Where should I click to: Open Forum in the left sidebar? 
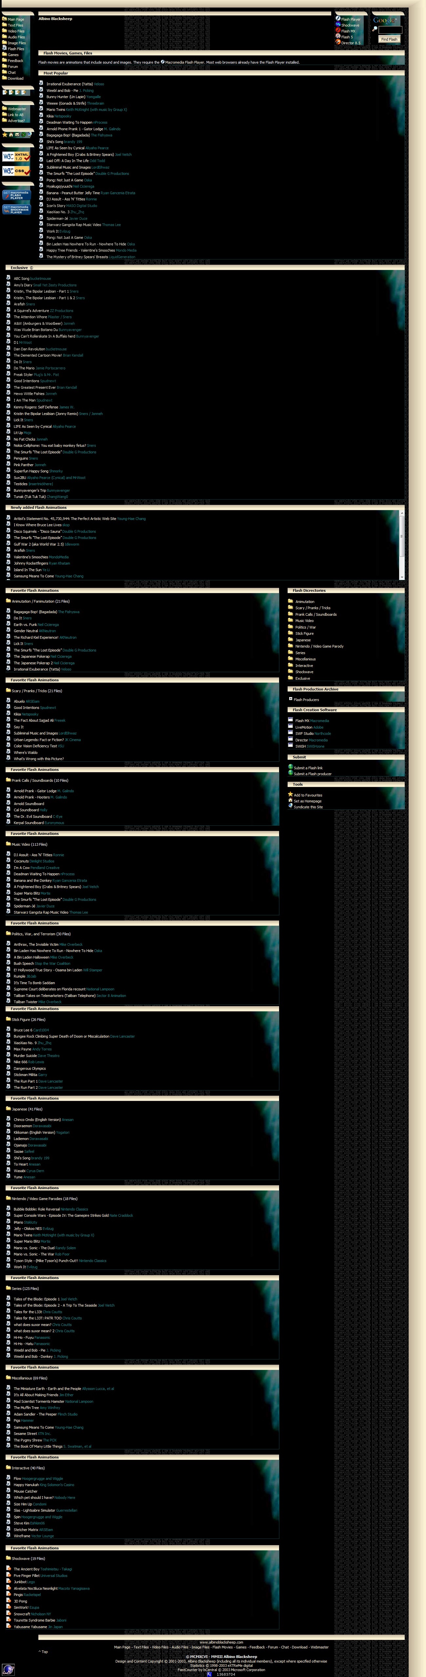click(13, 66)
